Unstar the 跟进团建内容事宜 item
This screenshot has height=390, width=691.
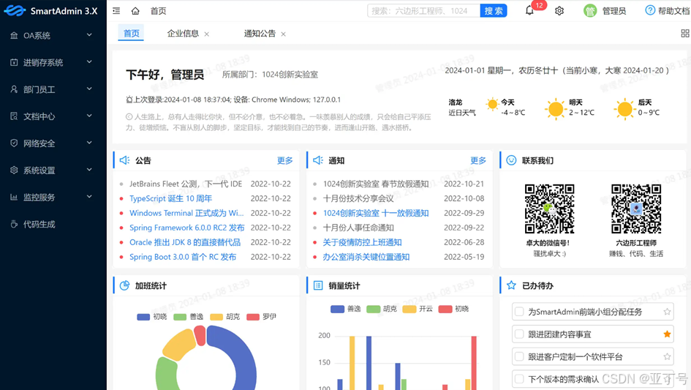click(x=667, y=334)
